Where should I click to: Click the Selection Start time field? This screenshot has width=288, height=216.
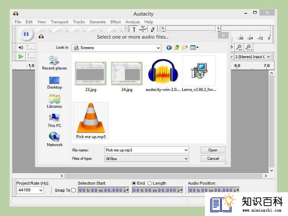tap(103, 190)
